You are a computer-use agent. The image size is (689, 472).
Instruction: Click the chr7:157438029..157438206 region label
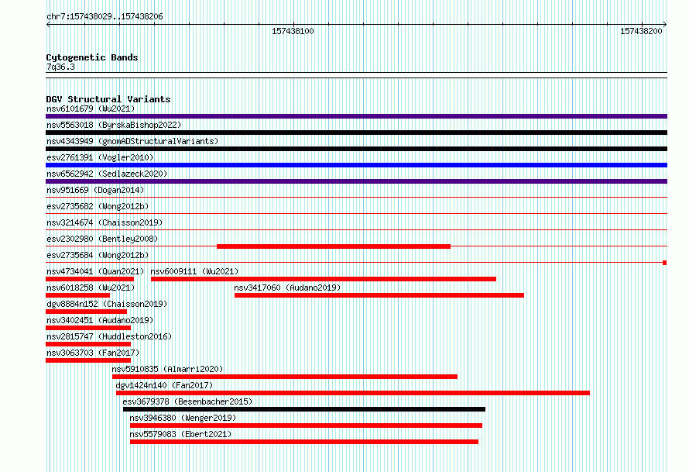[x=105, y=16]
